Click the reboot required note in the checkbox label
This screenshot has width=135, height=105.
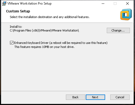(78, 43)
